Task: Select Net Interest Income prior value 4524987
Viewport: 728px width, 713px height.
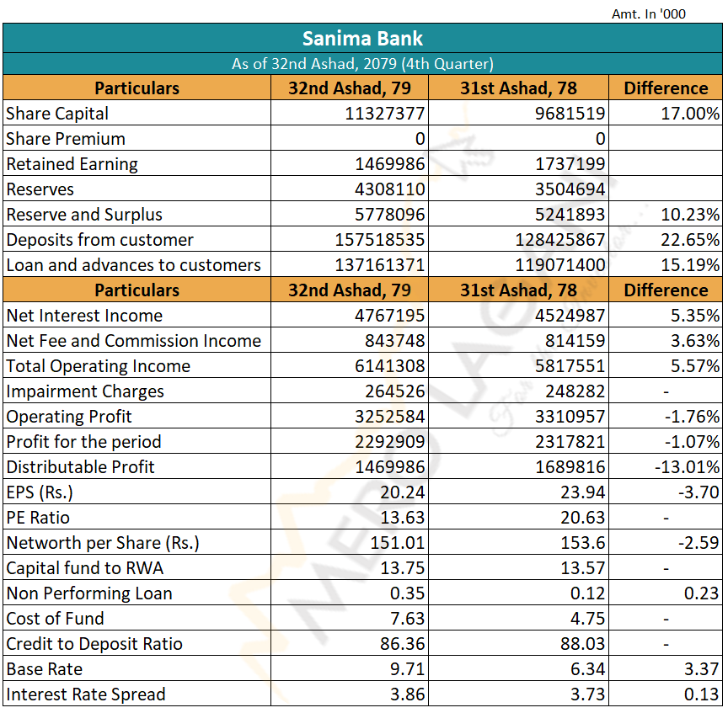Action: click(x=570, y=316)
